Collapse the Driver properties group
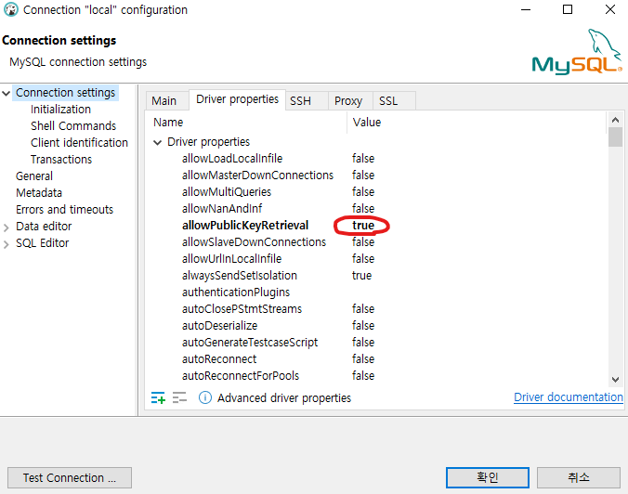 (x=157, y=142)
